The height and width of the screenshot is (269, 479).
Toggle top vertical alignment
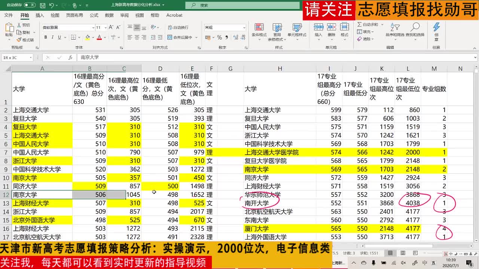coord(130,28)
